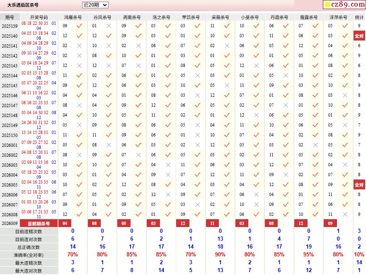Click the X mark for 荡之 in row 2026006
This screenshot has width=366, height=275.
168,194
